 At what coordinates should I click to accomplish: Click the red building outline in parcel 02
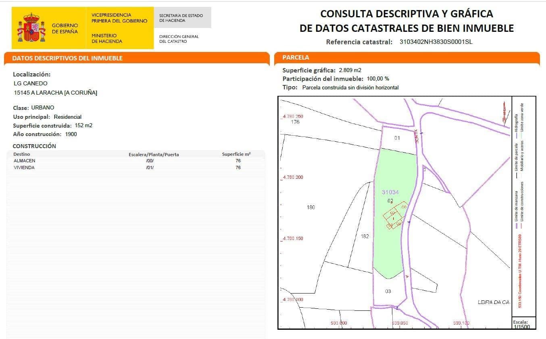[394, 217]
